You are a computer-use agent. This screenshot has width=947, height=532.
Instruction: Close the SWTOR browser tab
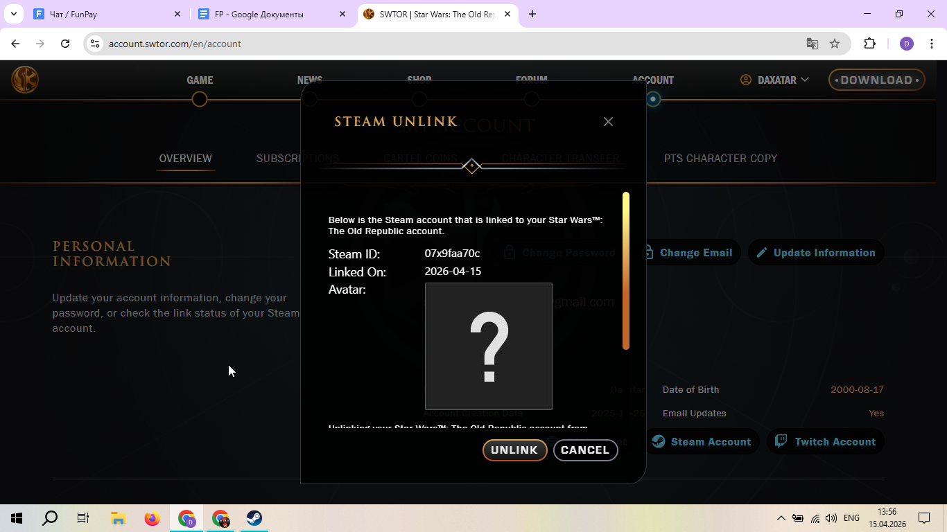pos(507,14)
